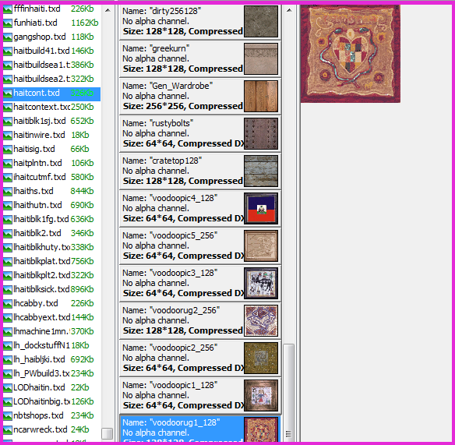Select the voodoopic4_128 flag thumbnail
Image resolution: width=455 pixels, height=445 pixels.
tap(261, 208)
